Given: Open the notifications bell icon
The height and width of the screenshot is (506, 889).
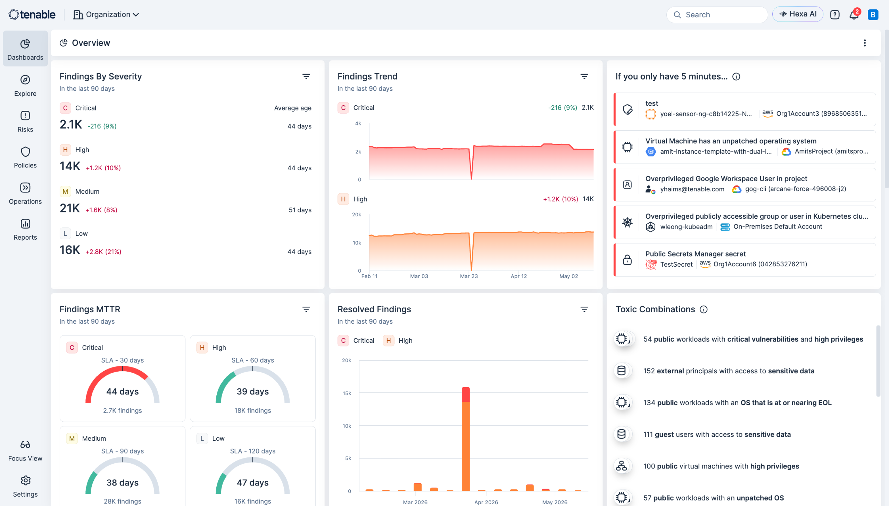Looking at the screenshot, I should [x=854, y=15].
